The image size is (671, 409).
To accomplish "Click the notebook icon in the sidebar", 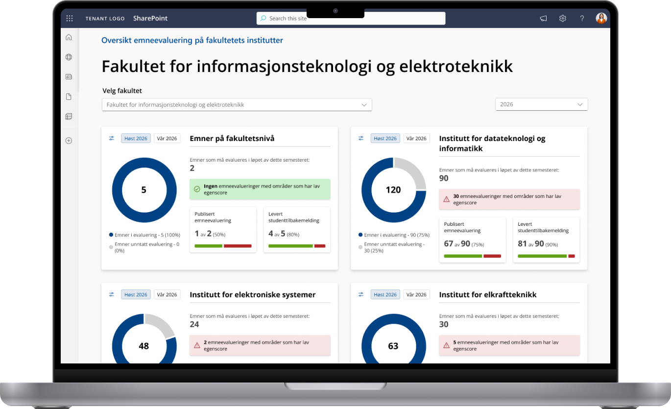I will point(69,116).
